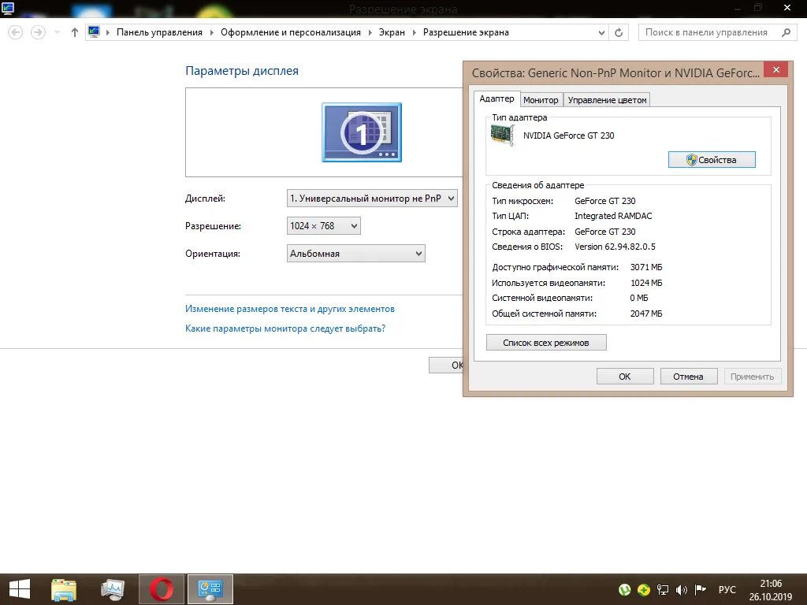Viewport: 807px width, 605px height.
Task: Switch to the Управление цветом tab
Action: pos(608,100)
